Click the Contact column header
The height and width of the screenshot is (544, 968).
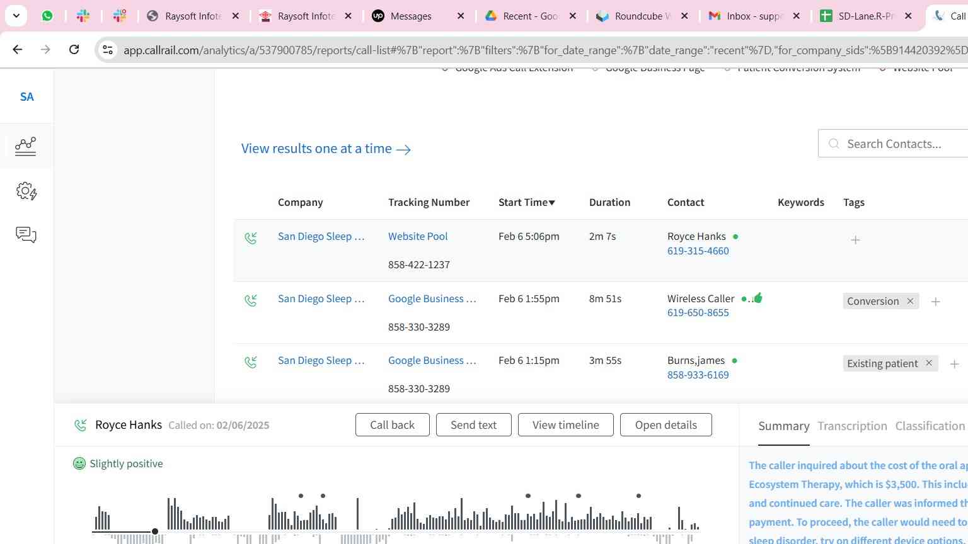coord(686,202)
